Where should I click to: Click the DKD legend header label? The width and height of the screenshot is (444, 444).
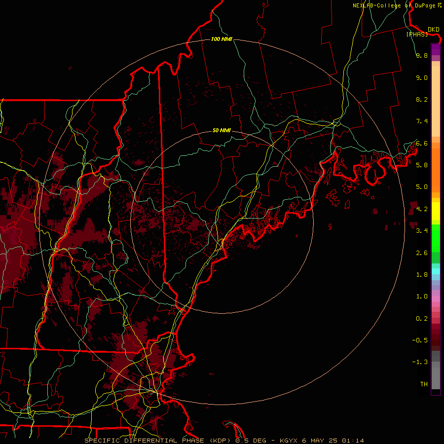point(433,30)
